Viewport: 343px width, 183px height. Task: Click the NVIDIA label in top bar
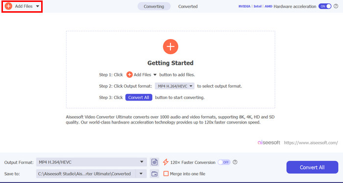245,6
